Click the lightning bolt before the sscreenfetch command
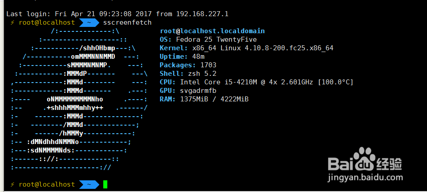 [x=13, y=22]
